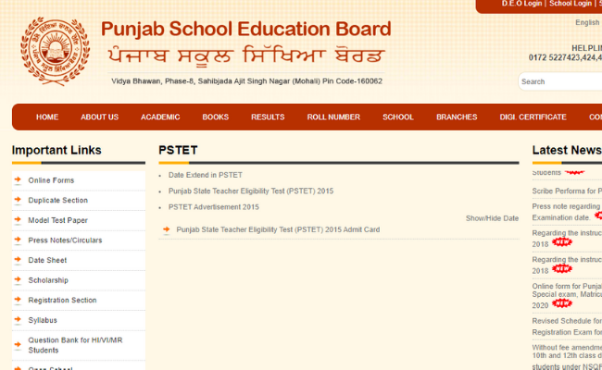
Task: Click the arrow icon before PSTET 2015 Admit Card
Action: click(167, 229)
